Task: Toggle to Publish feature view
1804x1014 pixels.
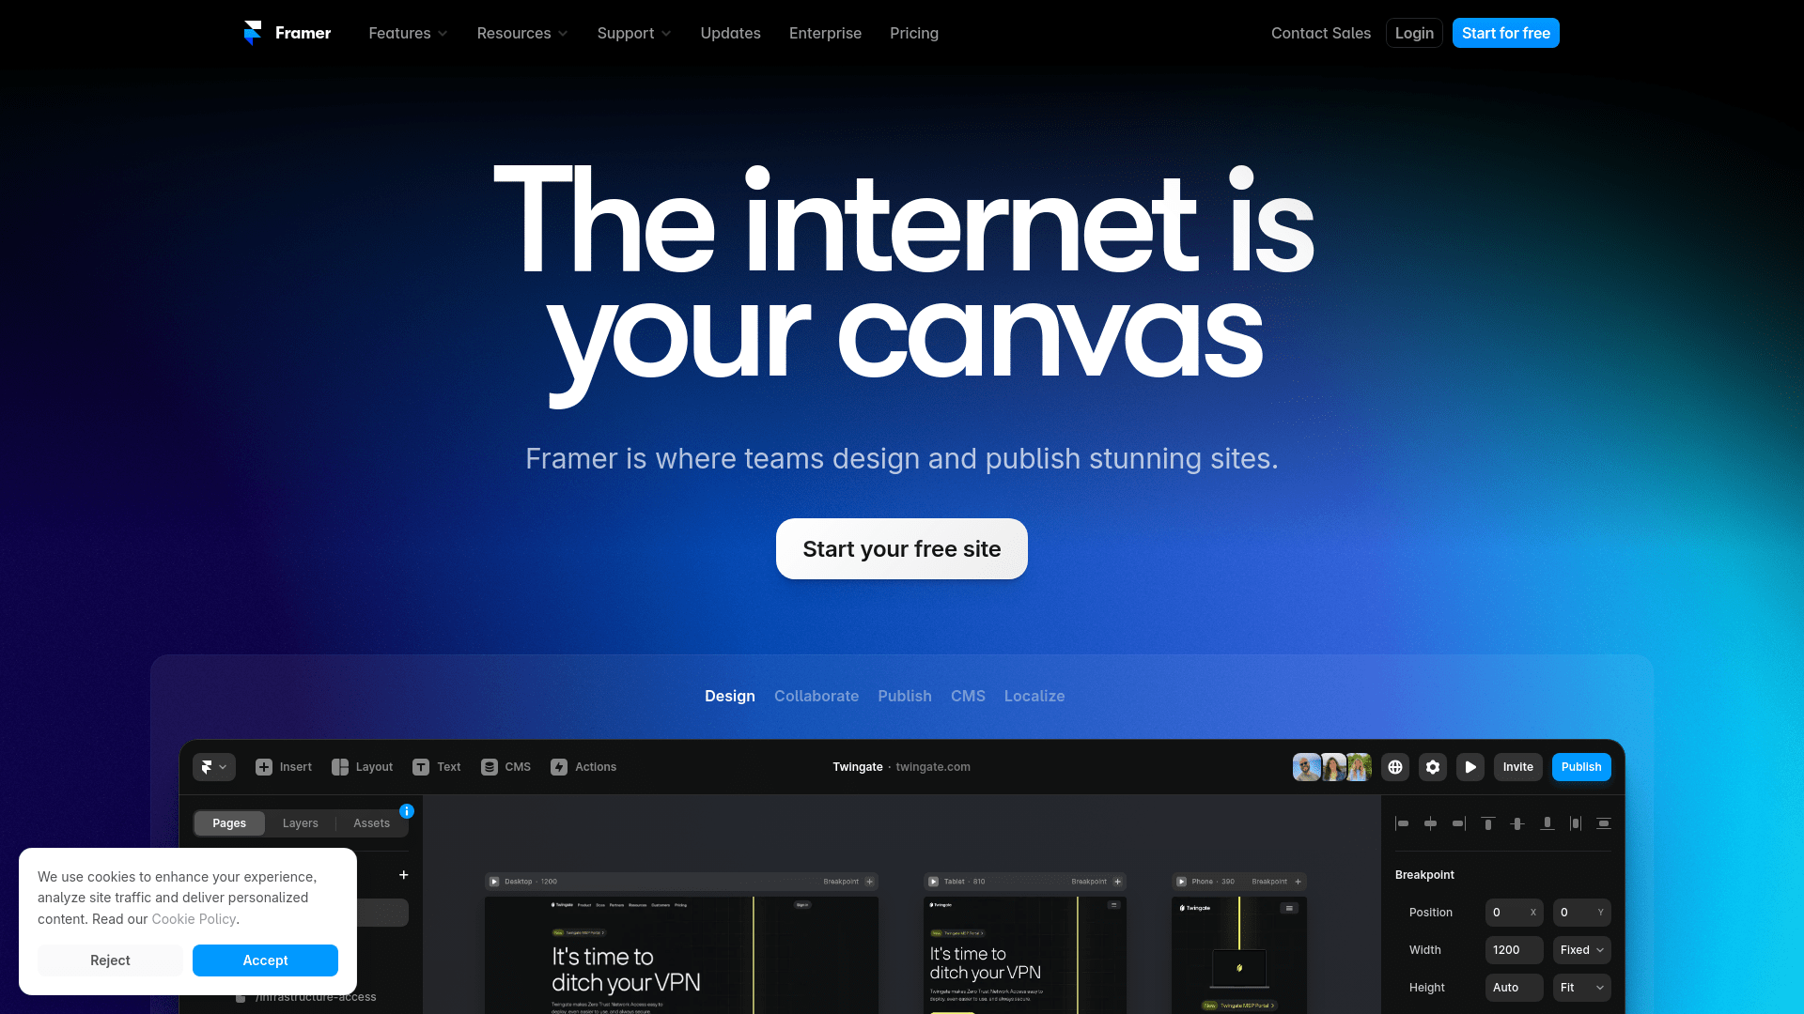Action: pyautogui.click(x=905, y=695)
